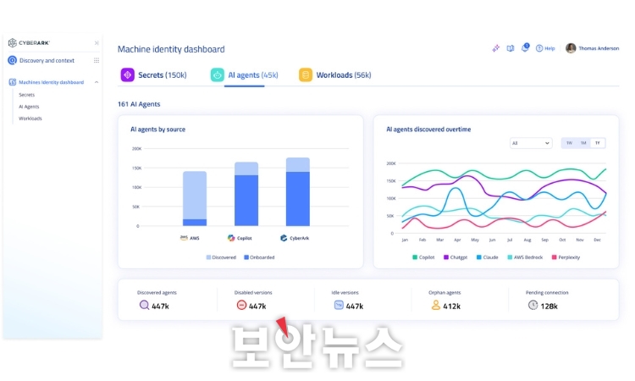This screenshot has width=635, height=381.
Task: Select the 1Y time range option
Action: [x=598, y=143]
